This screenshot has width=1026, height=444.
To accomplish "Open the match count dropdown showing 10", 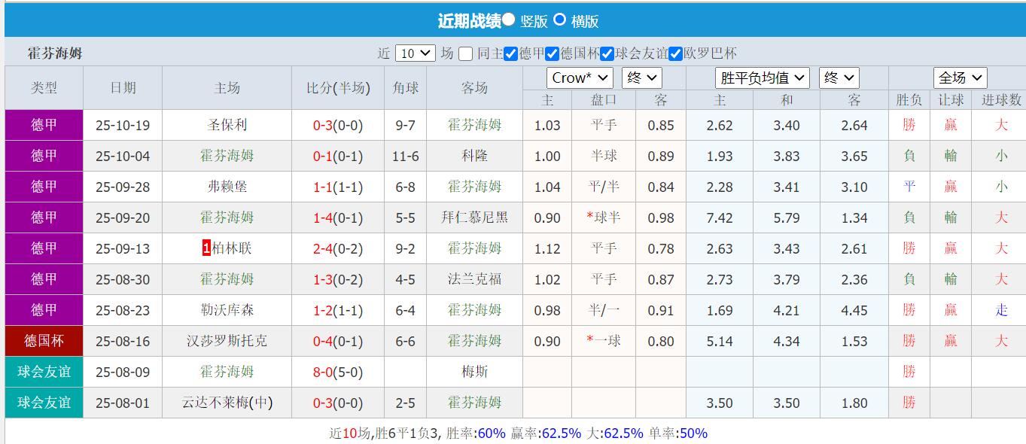I will (413, 52).
